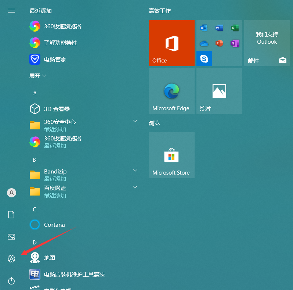Click the # letter header

pos(35,93)
